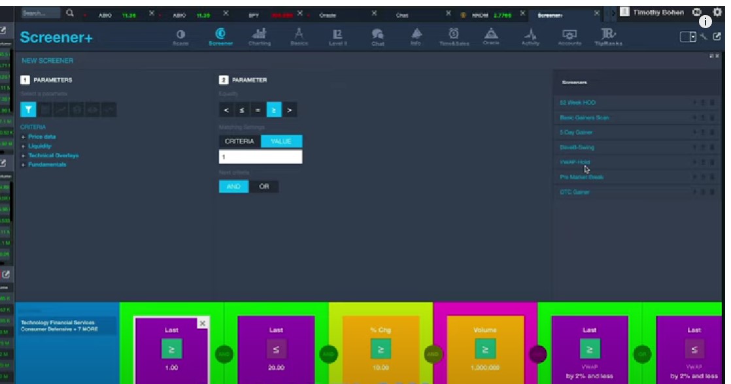Click the circular icon next to the settings gear
This screenshot has height=384, width=731.
point(696,12)
